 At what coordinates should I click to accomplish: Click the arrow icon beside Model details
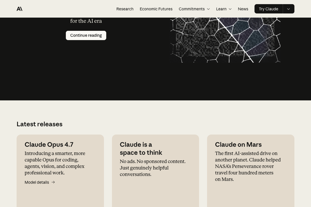pos(53,182)
